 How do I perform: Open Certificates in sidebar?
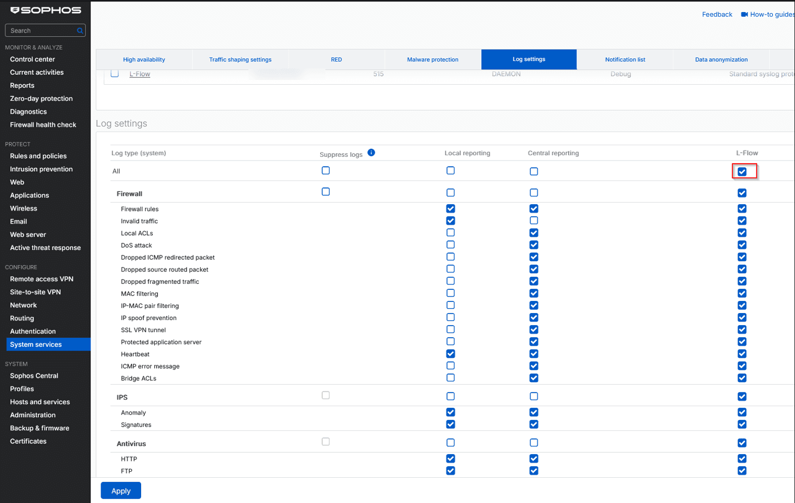pyautogui.click(x=28, y=441)
